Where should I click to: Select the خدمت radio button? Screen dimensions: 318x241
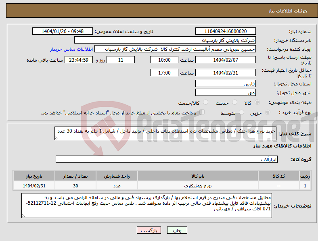(234, 102)
